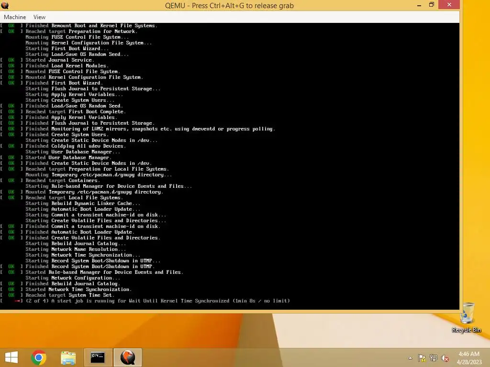
Task: Click the network tray icon
Action: pyautogui.click(x=434, y=358)
